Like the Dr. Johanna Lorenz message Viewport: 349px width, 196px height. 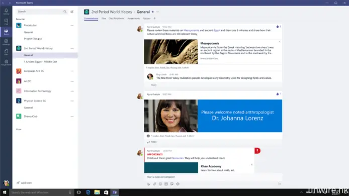[x=278, y=94]
